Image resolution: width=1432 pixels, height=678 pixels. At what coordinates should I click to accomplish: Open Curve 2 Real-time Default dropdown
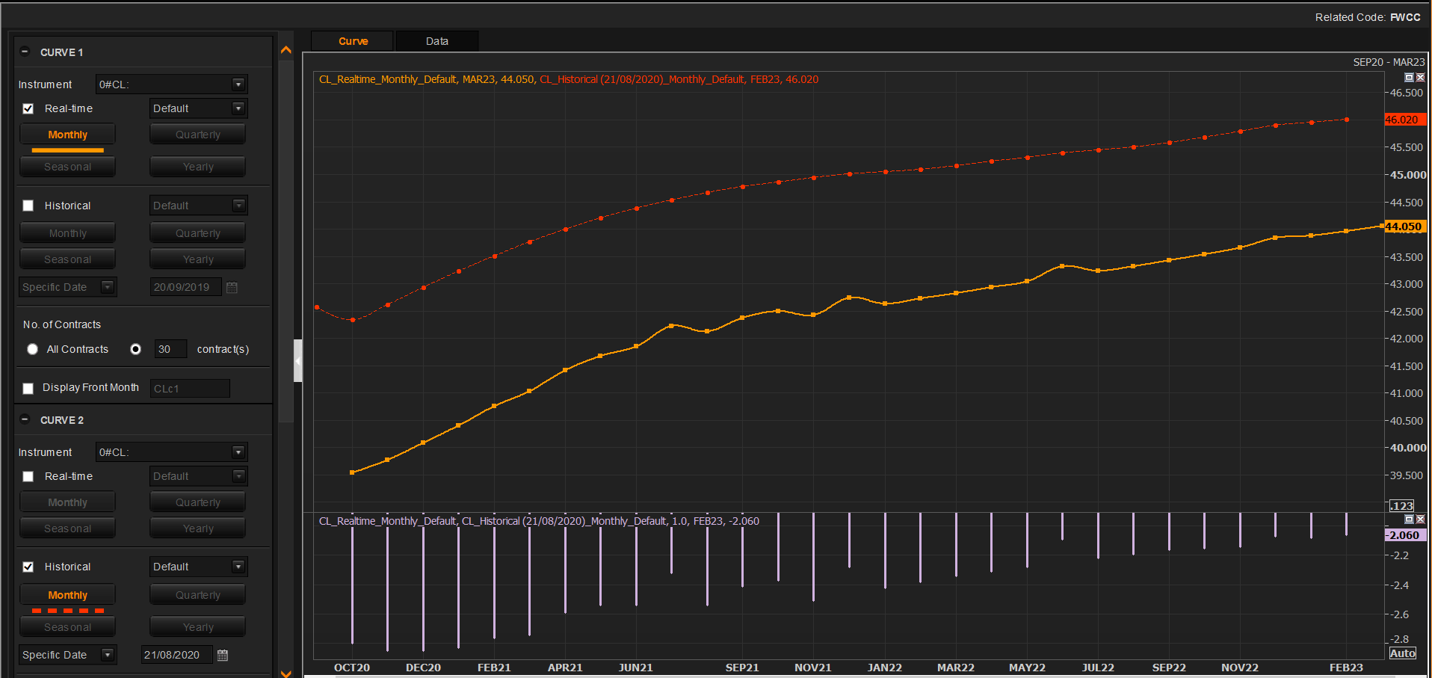[238, 476]
